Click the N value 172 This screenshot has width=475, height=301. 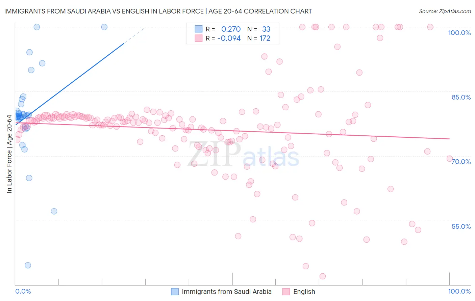click(x=265, y=38)
